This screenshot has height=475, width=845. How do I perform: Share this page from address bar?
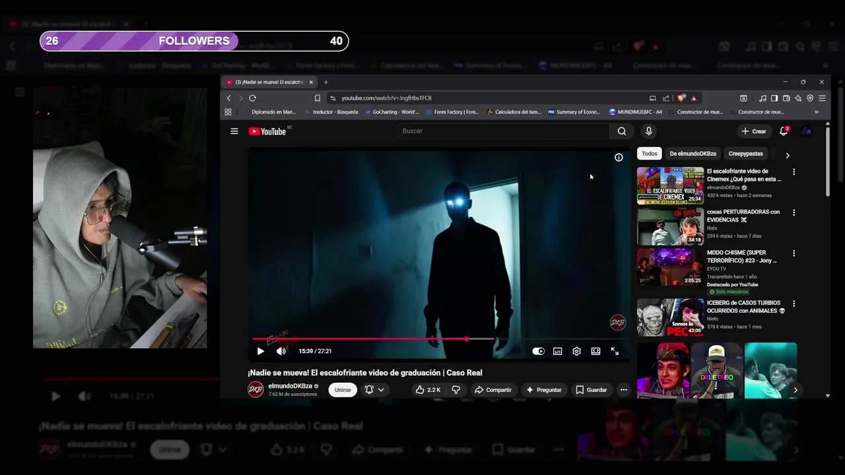click(665, 98)
